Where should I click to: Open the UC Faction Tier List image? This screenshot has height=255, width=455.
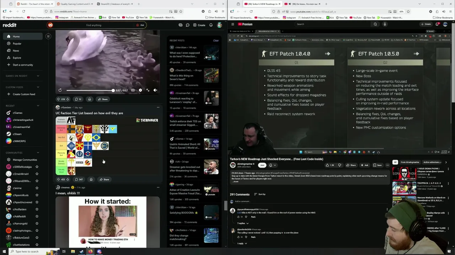(x=107, y=146)
